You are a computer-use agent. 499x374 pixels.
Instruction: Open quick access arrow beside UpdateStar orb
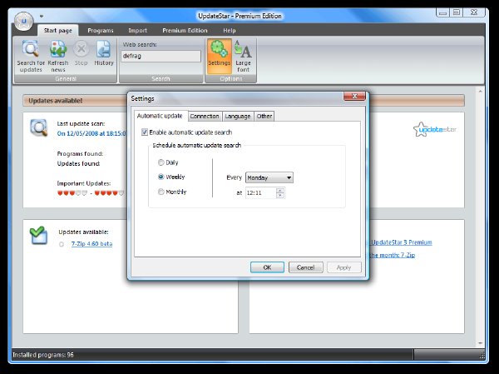[x=42, y=16]
